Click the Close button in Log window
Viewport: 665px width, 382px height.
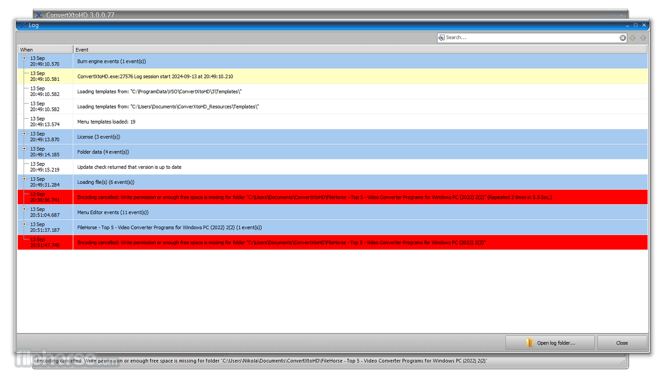pos(622,343)
